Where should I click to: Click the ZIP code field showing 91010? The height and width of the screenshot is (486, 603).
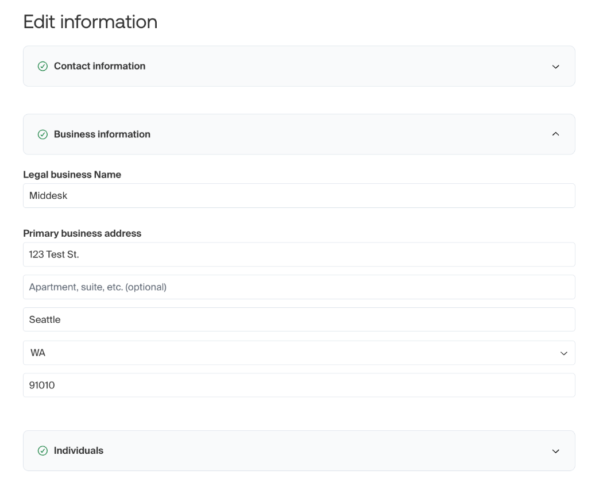click(299, 385)
